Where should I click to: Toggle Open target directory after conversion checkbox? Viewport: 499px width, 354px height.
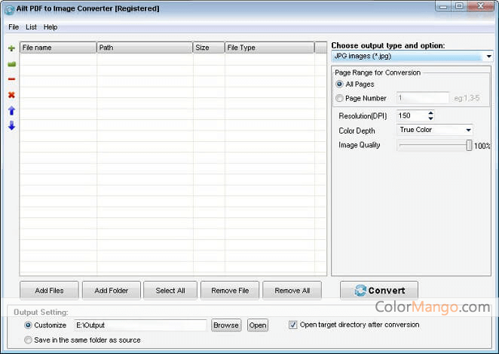[x=292, y=325]
